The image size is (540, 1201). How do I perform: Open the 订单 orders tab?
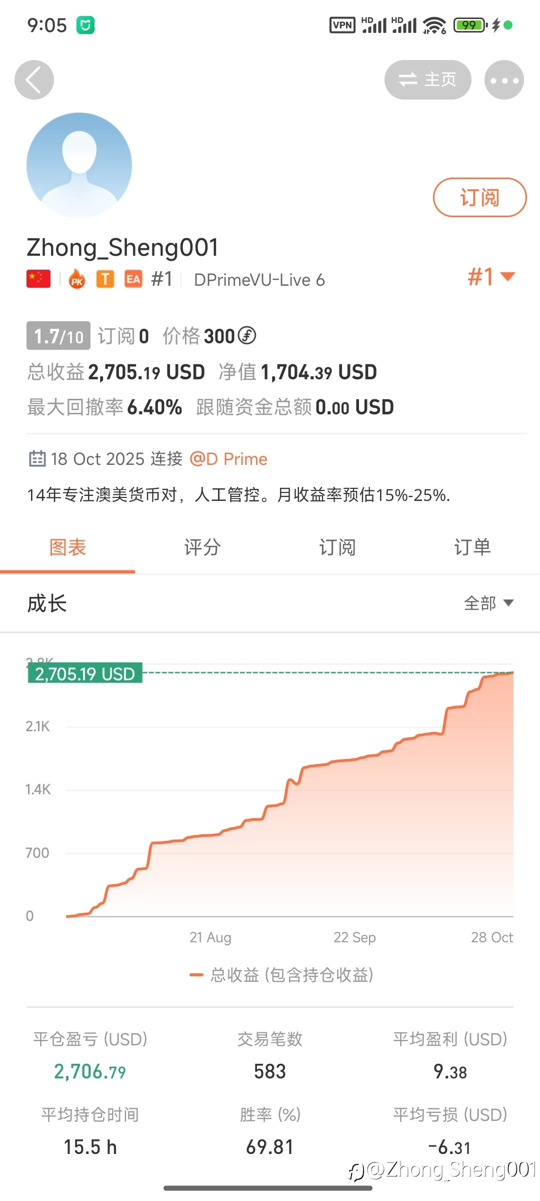472,547
